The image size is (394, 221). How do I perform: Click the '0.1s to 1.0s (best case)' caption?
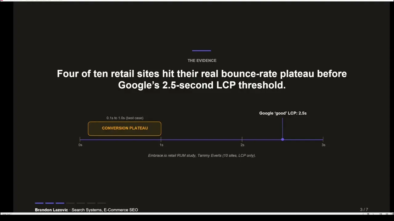pos(125,118)
